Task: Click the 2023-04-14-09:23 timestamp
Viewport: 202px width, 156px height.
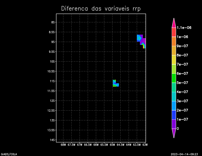Action: [x=186, y=154]
